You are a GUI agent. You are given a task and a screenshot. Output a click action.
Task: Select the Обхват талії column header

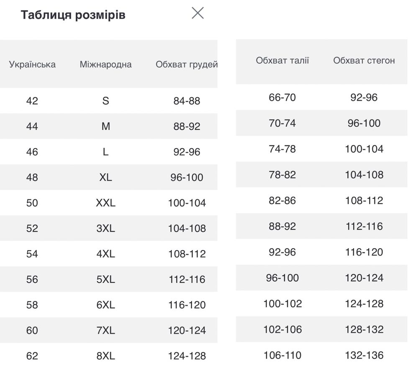282,61
